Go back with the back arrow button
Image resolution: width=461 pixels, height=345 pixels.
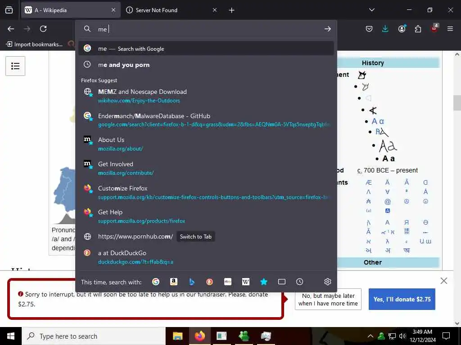pos(11,29)
